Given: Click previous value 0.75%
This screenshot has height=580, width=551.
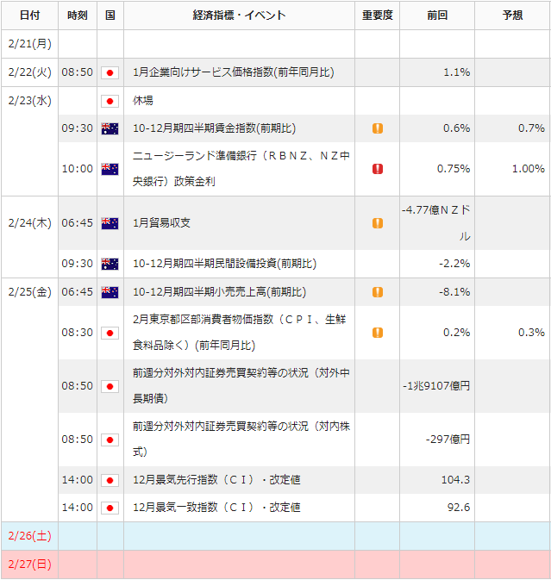Looking at the screenshot, I should (x=454, y=169).
